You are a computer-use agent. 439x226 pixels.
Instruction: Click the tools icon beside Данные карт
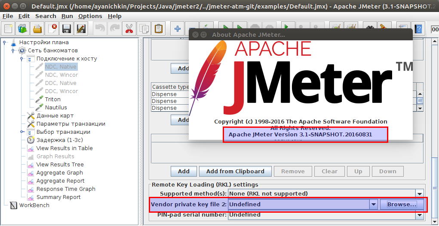[31, 116]
